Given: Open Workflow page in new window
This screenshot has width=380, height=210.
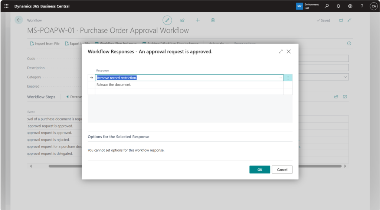Looking at the screenshot, I should pos(341,20).
